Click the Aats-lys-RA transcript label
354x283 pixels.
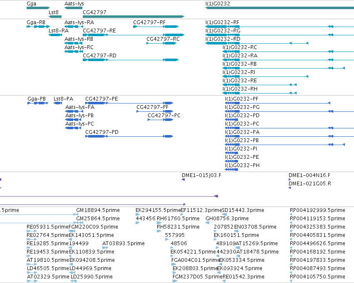tap(79, 22)
